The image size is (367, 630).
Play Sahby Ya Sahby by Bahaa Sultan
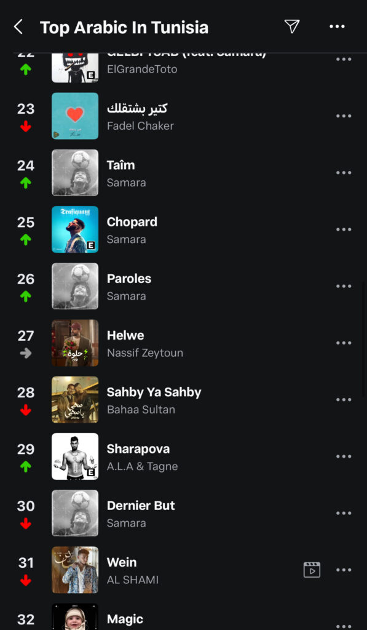click(183, 400)
